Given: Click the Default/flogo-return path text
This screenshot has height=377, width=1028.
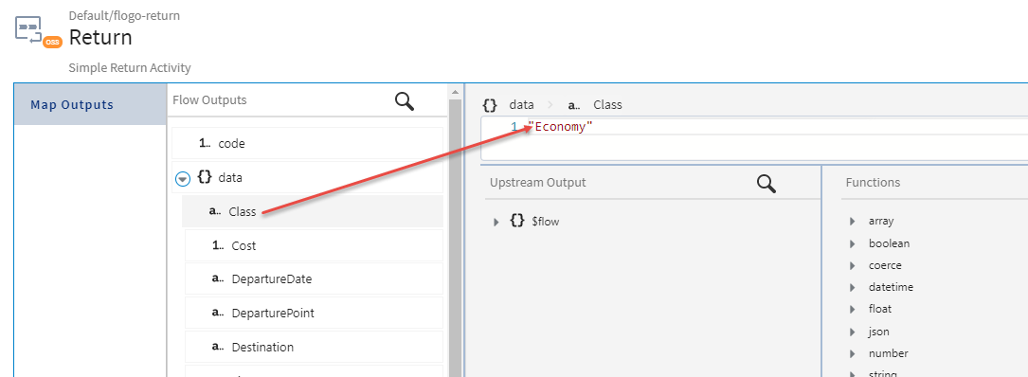Looking at the screenshot, I should 124,16.
